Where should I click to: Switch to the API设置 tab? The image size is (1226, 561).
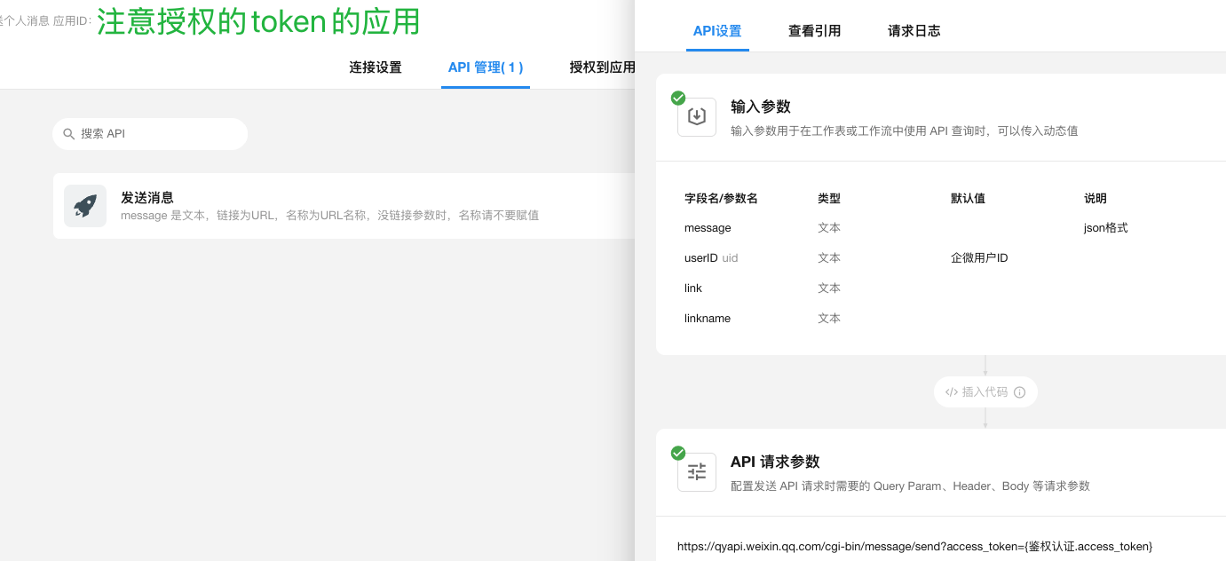[716, 31]
